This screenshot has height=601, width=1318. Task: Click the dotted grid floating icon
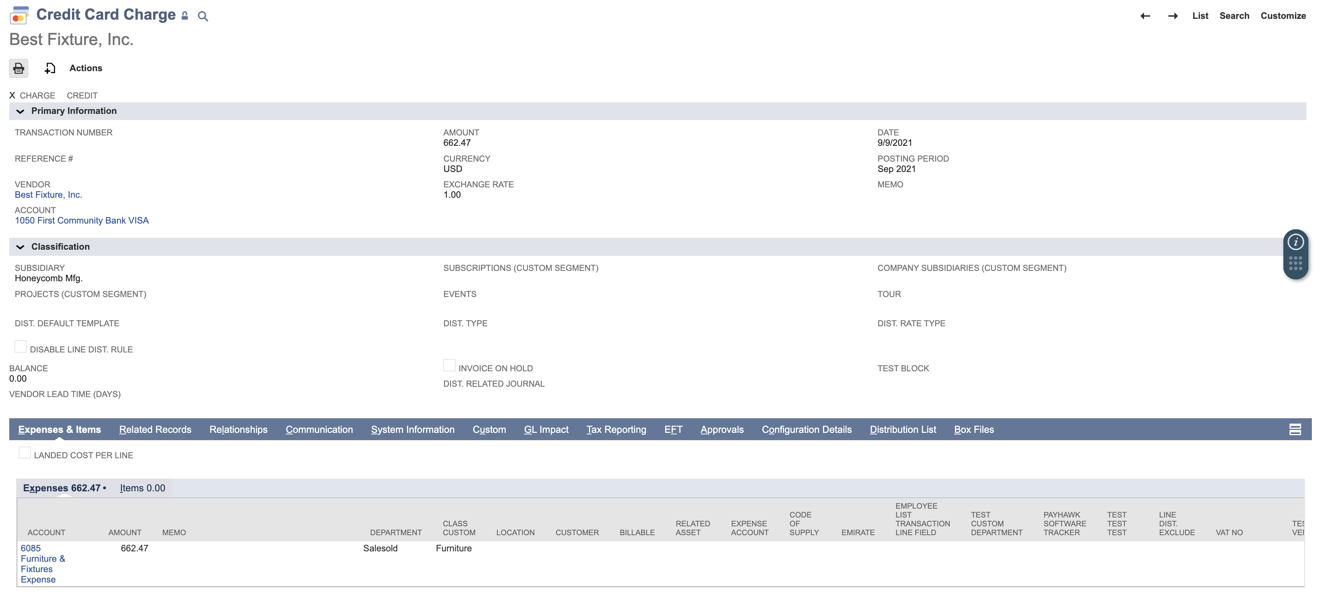tap(1296, 264)
